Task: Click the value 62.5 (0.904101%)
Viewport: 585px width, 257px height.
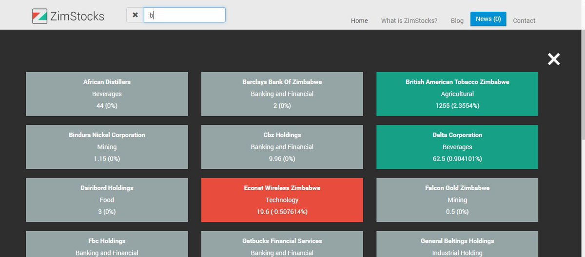Action: (457, 158)
